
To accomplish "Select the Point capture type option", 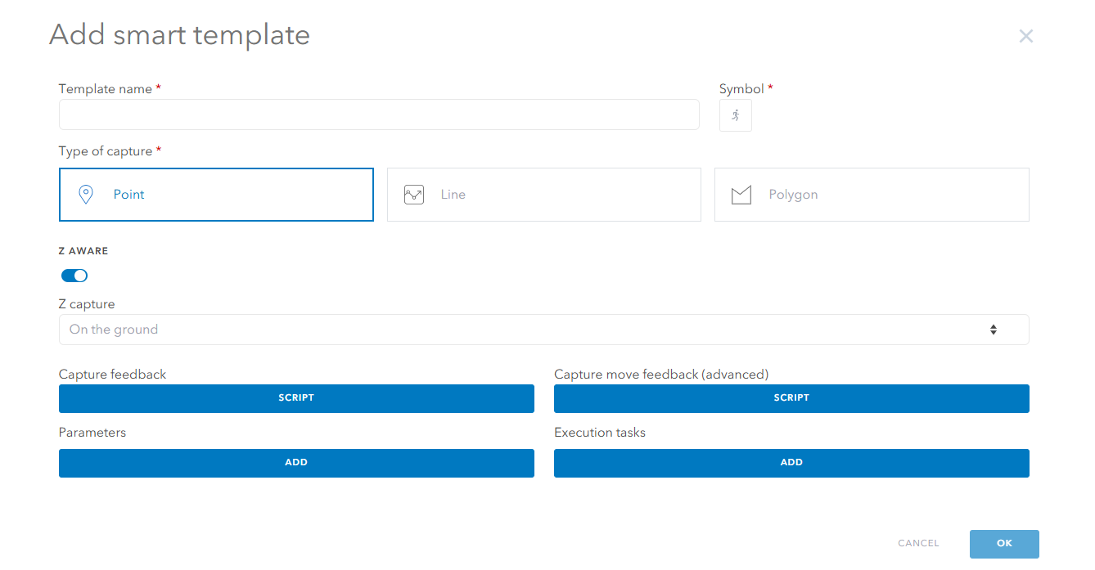I will click(x=216, y=194).
